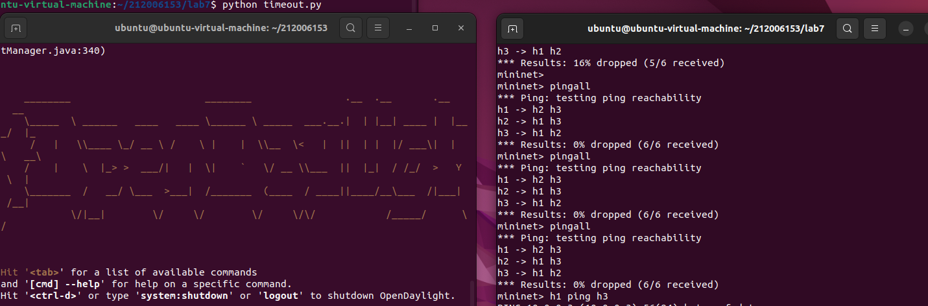Maximize the ~/212006153 terminal window
The image size is (928, 306).
click(435, 29)
